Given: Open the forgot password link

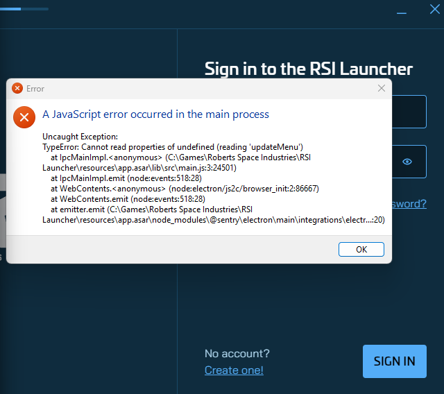Looking at the screenshot, I should (x=409, y=204).
